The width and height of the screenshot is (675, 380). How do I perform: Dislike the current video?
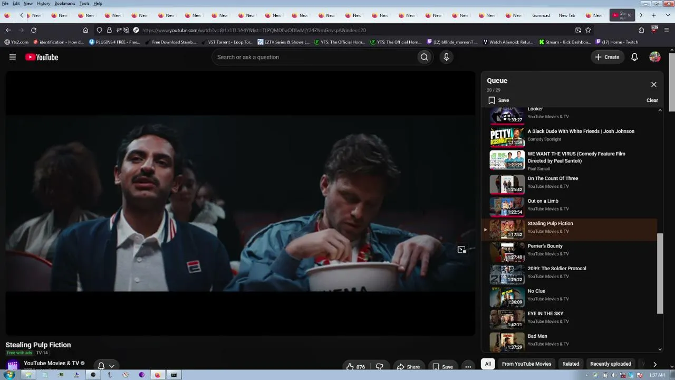click(379, 367)
